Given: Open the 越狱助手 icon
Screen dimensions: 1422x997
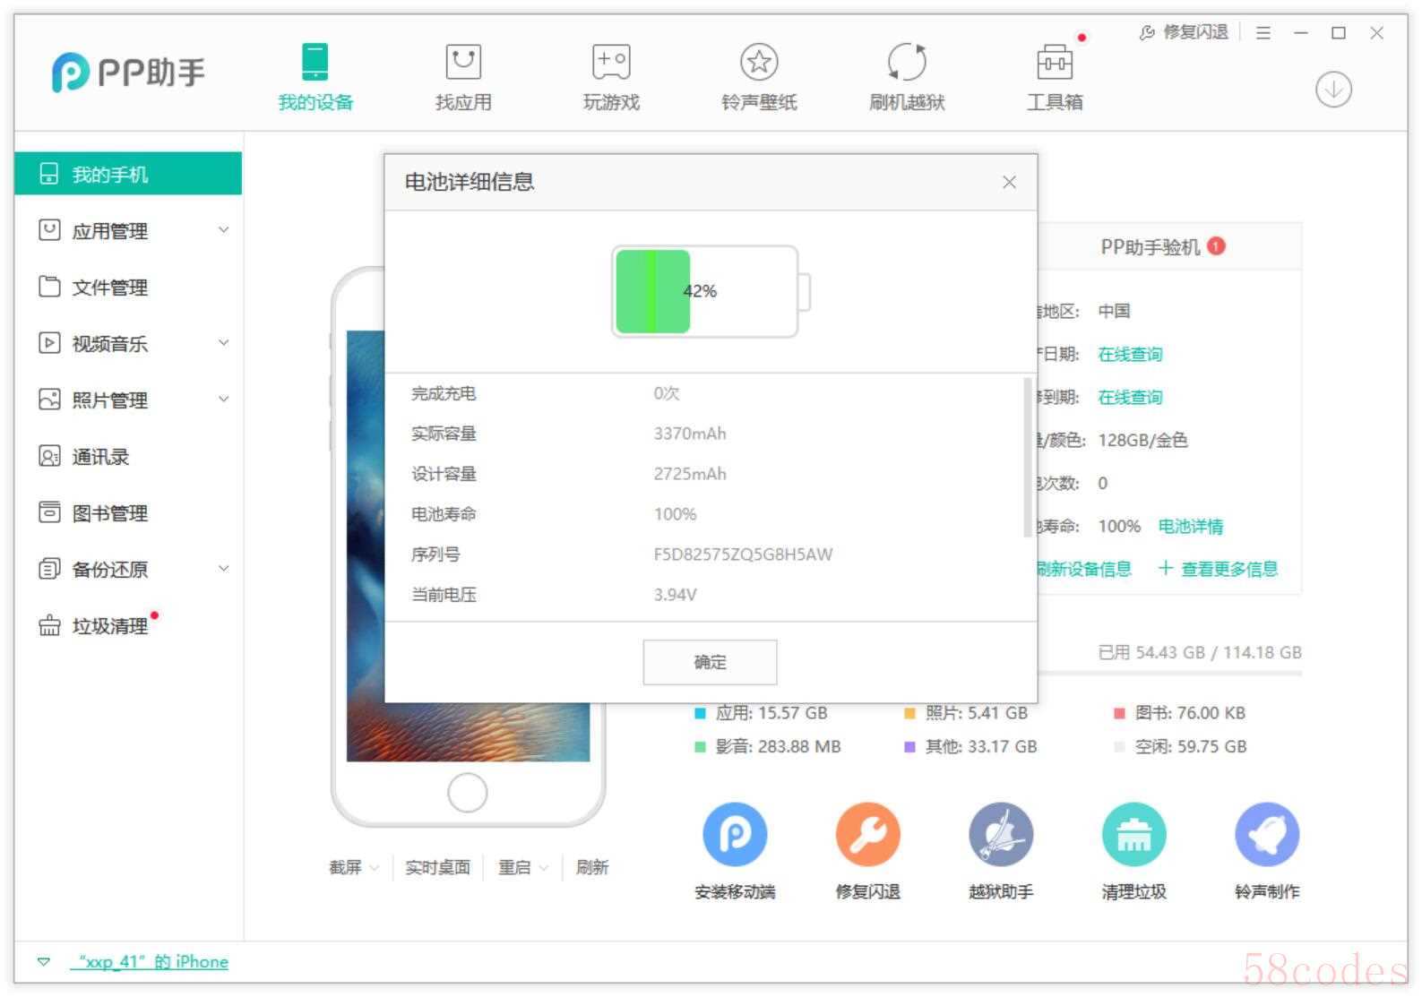Looking at the screenshot, I should (1001, 834).
